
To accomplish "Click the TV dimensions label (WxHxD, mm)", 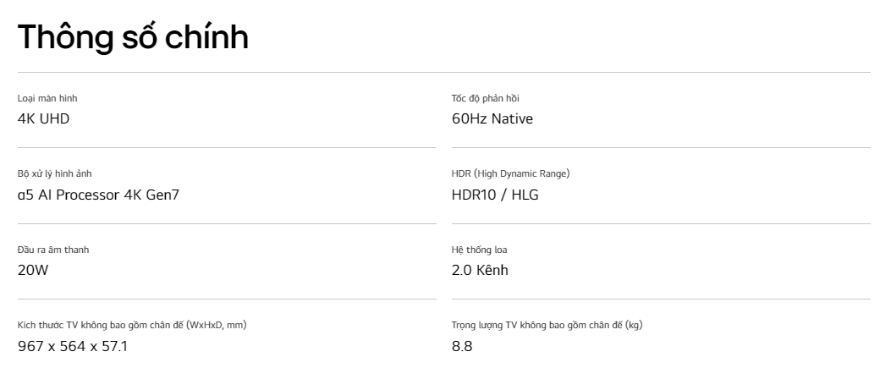I will 132,325.
